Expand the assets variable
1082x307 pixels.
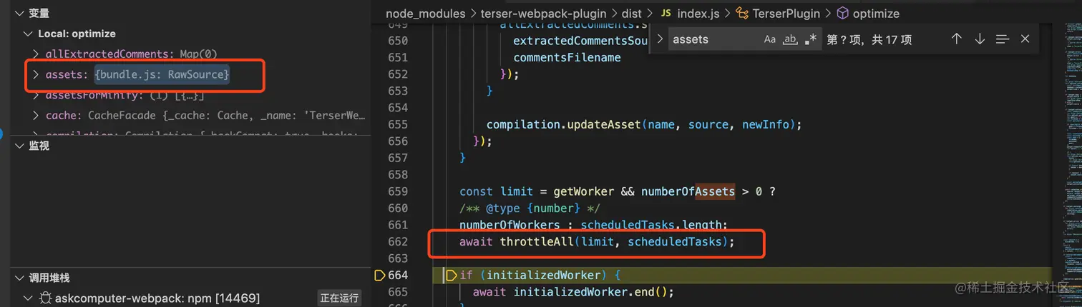[x=36, y=74]
